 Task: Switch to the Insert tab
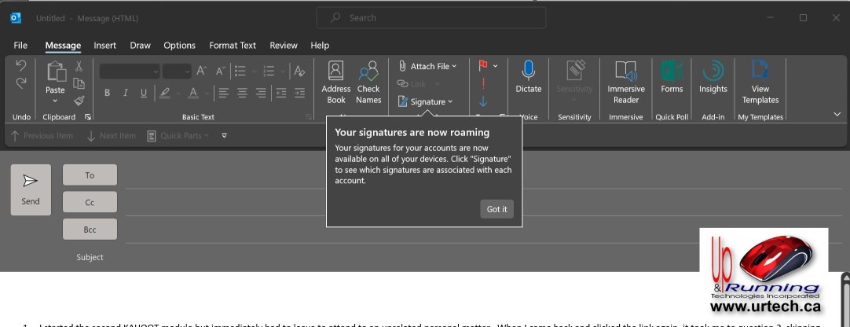(x=104, y=46)
